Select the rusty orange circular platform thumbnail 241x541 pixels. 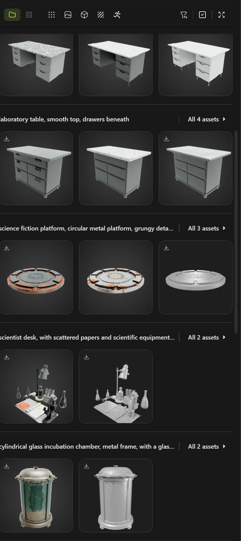click(x=36, y=277)
